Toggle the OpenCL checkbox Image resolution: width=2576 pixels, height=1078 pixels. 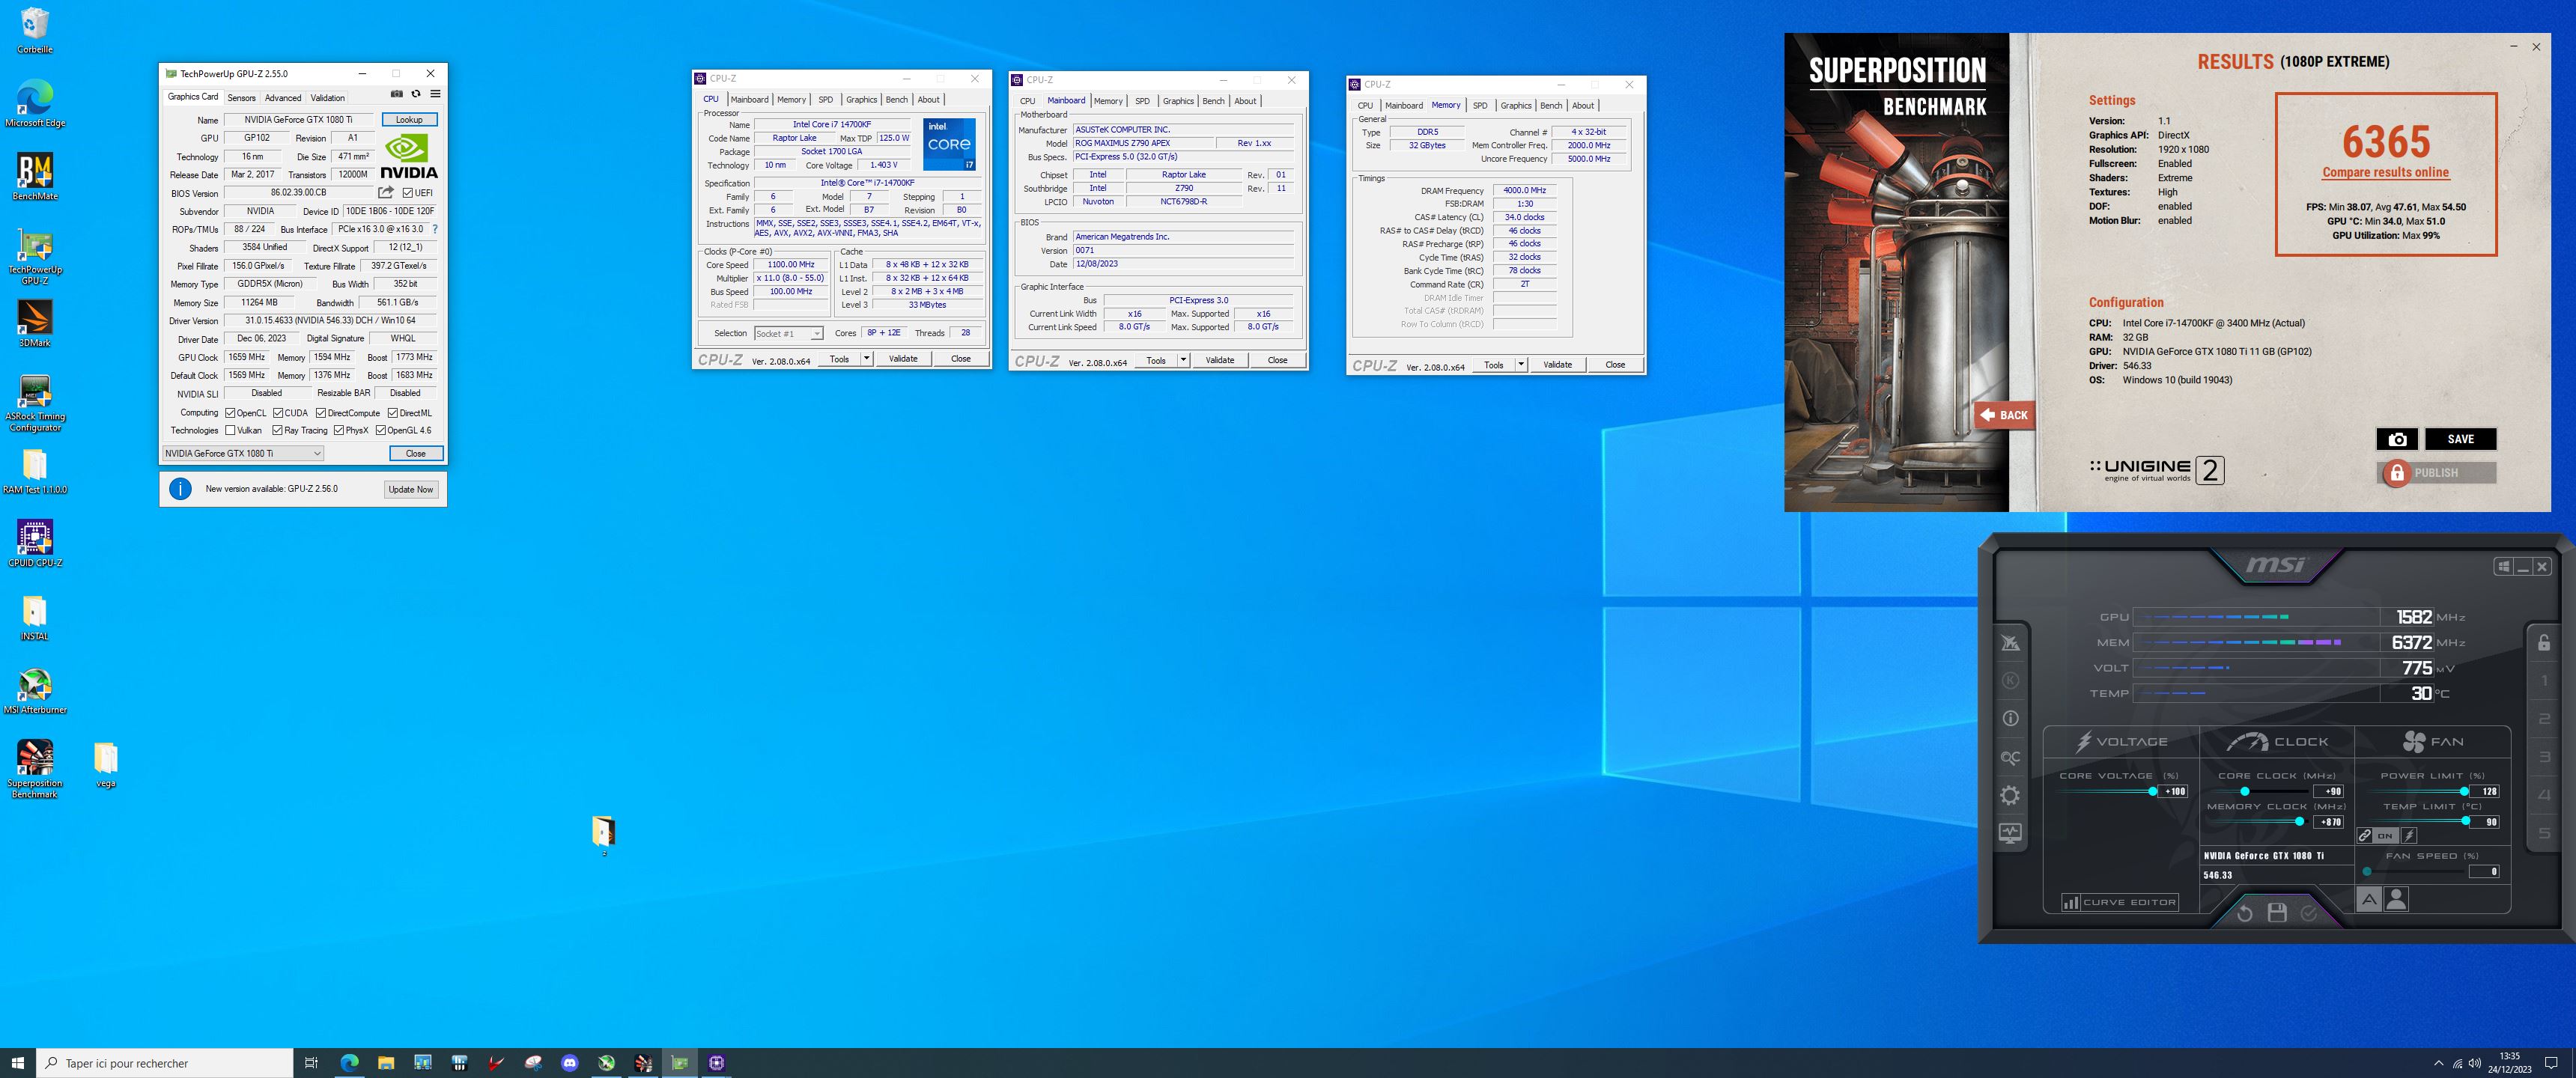coord(230,413)
